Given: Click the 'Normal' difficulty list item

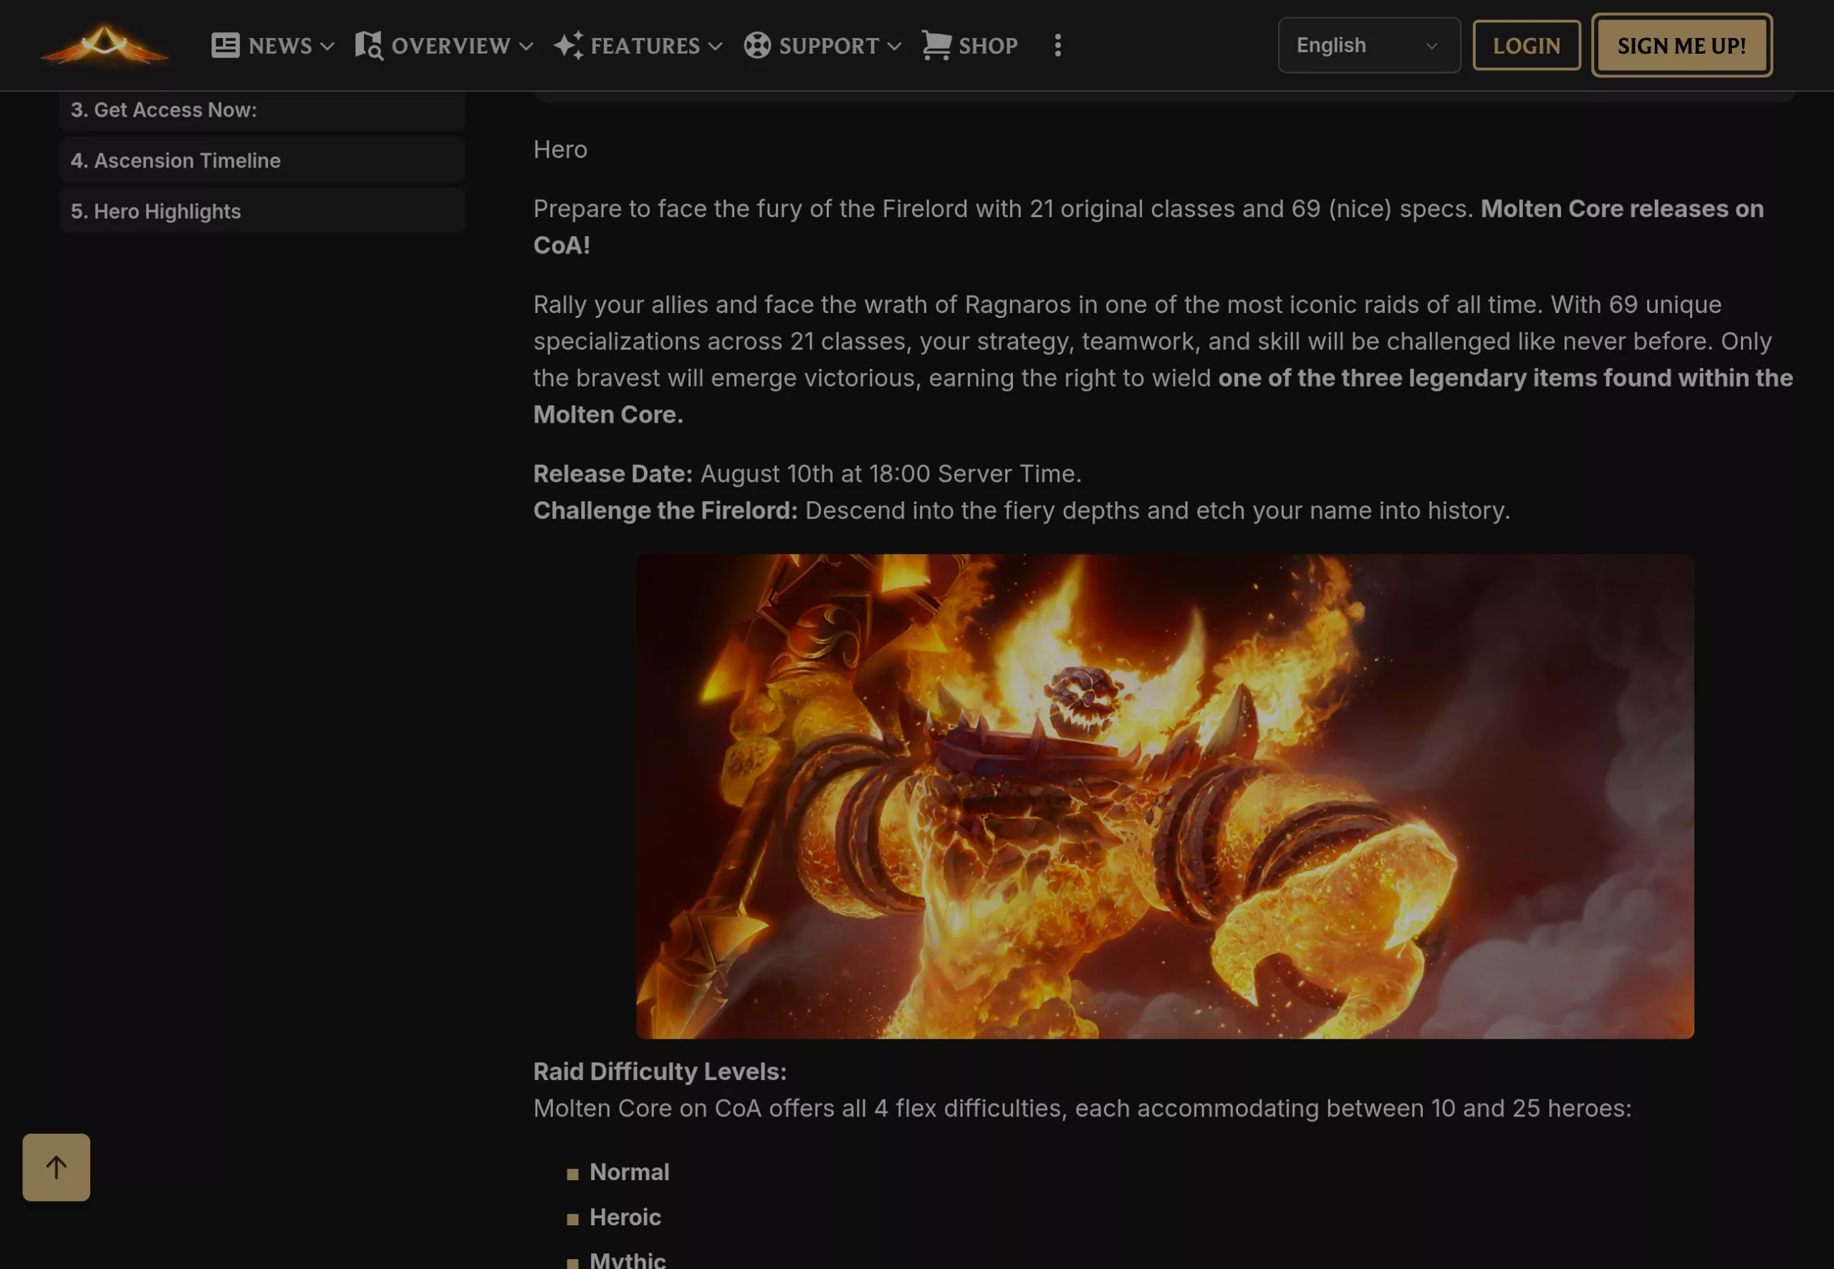Looking at the screenshot, I should [x=629, y=1172].
